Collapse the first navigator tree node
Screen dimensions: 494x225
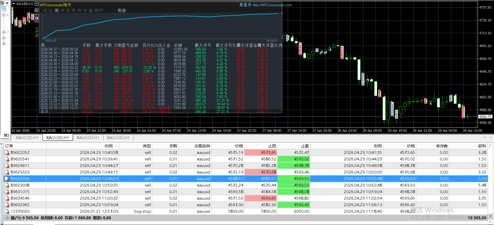pos(4,15)
